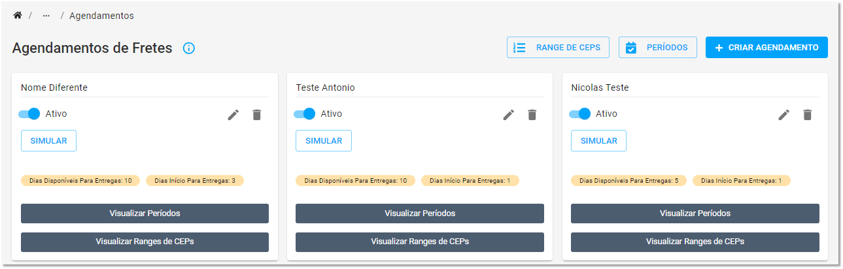The image size is (843, 269).
Task: Click Dias Disponíveis Para Entregas: 5 chip
Action: coord(628,180)
